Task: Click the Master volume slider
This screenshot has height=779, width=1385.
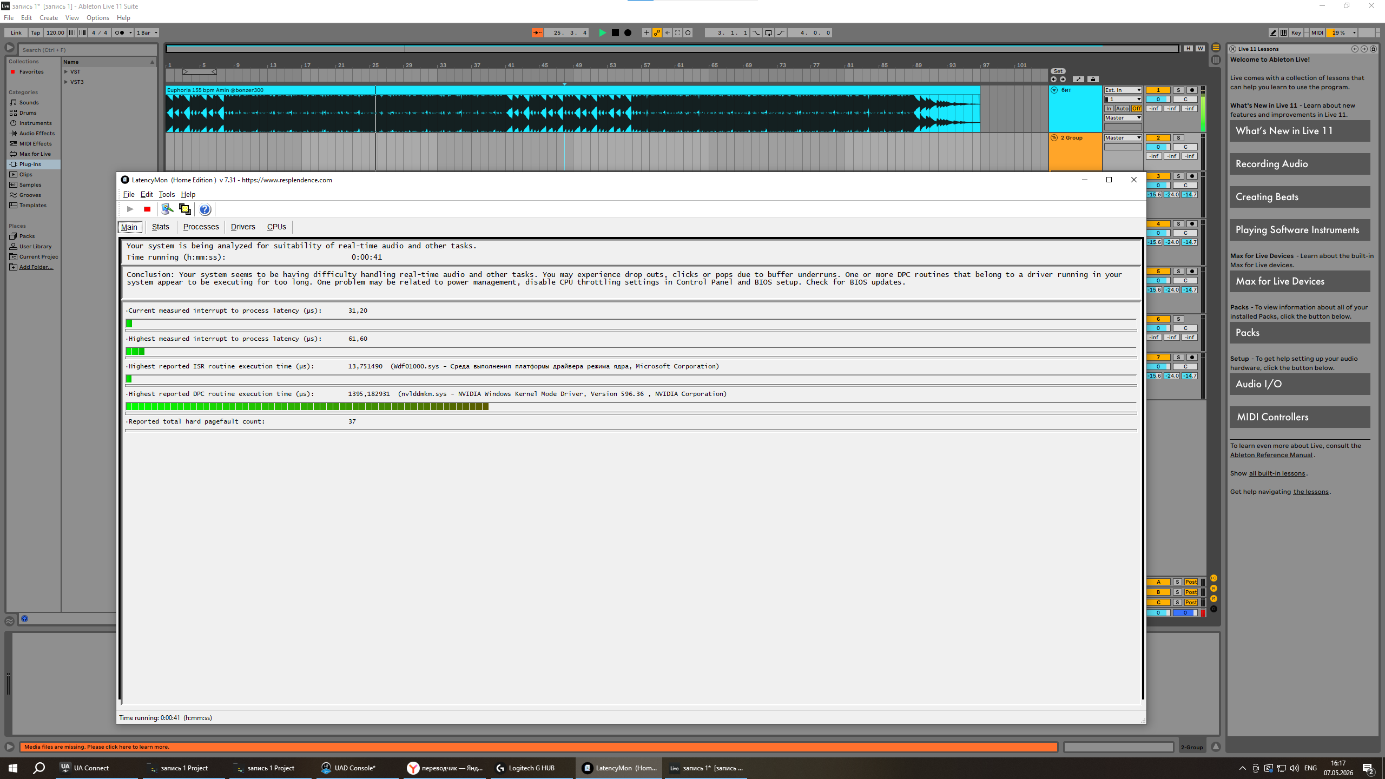Action: coord(1158,613)
